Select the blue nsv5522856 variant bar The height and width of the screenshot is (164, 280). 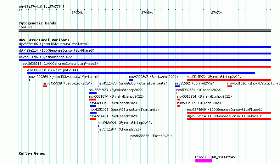click(x=145, y=60)
